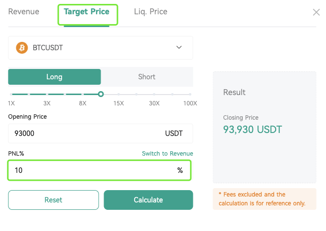This screenshot has width=326, height=231.
Task: Click the Switch to Revenue link
Action: click(167, 153)
